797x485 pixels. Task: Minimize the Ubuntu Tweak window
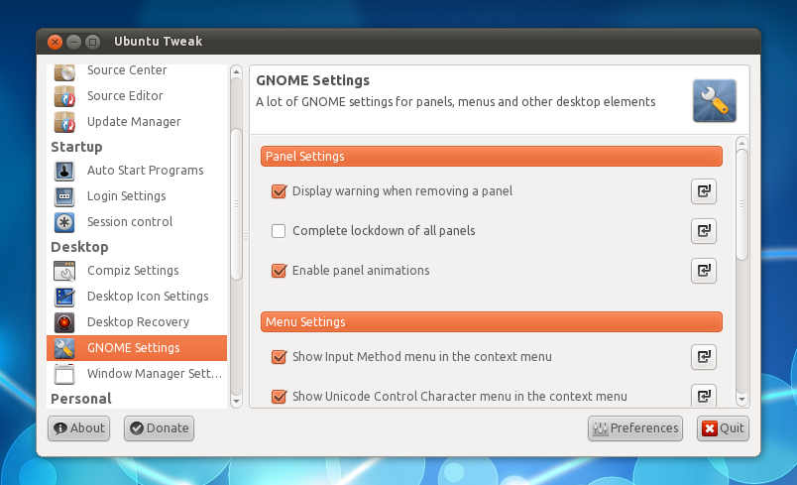[73, 42]
